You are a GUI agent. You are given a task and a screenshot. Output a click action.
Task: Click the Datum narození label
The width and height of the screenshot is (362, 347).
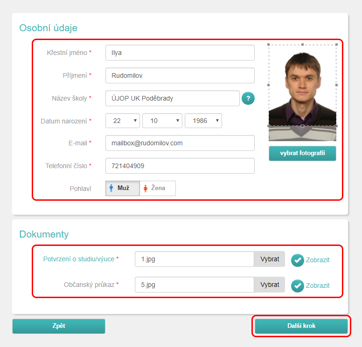pyautogui.click(x=64, y=121)
